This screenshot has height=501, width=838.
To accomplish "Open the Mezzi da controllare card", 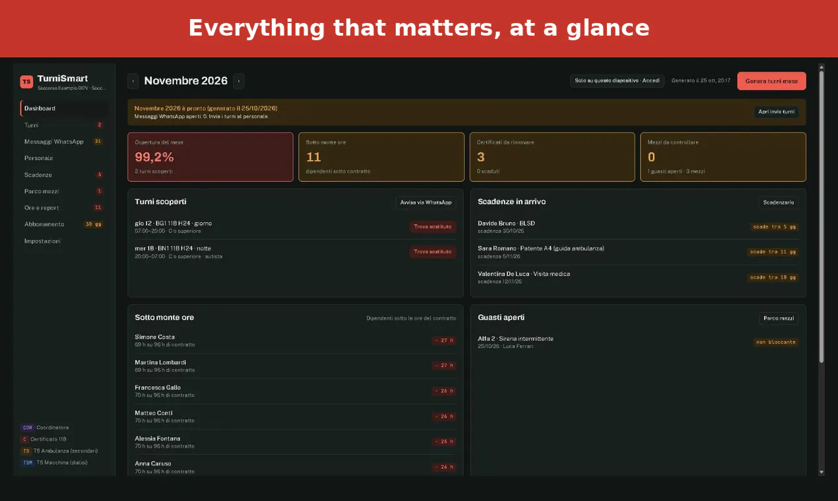I will click(x=723, y=157).
